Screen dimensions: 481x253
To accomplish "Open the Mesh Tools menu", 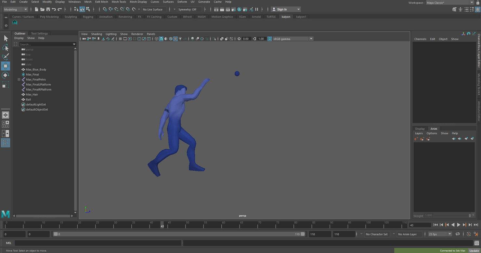I will 119,2.
